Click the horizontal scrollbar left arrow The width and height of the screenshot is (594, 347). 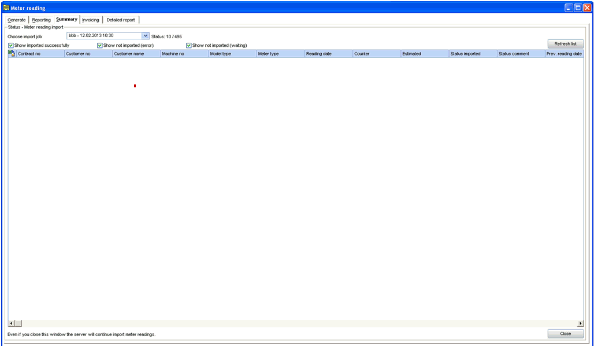point(11,323)
